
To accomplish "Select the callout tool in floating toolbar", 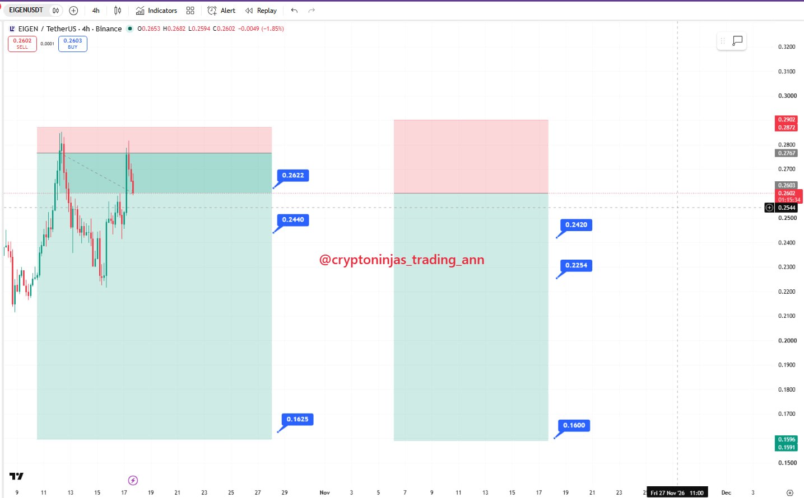I will pos(737,41).
